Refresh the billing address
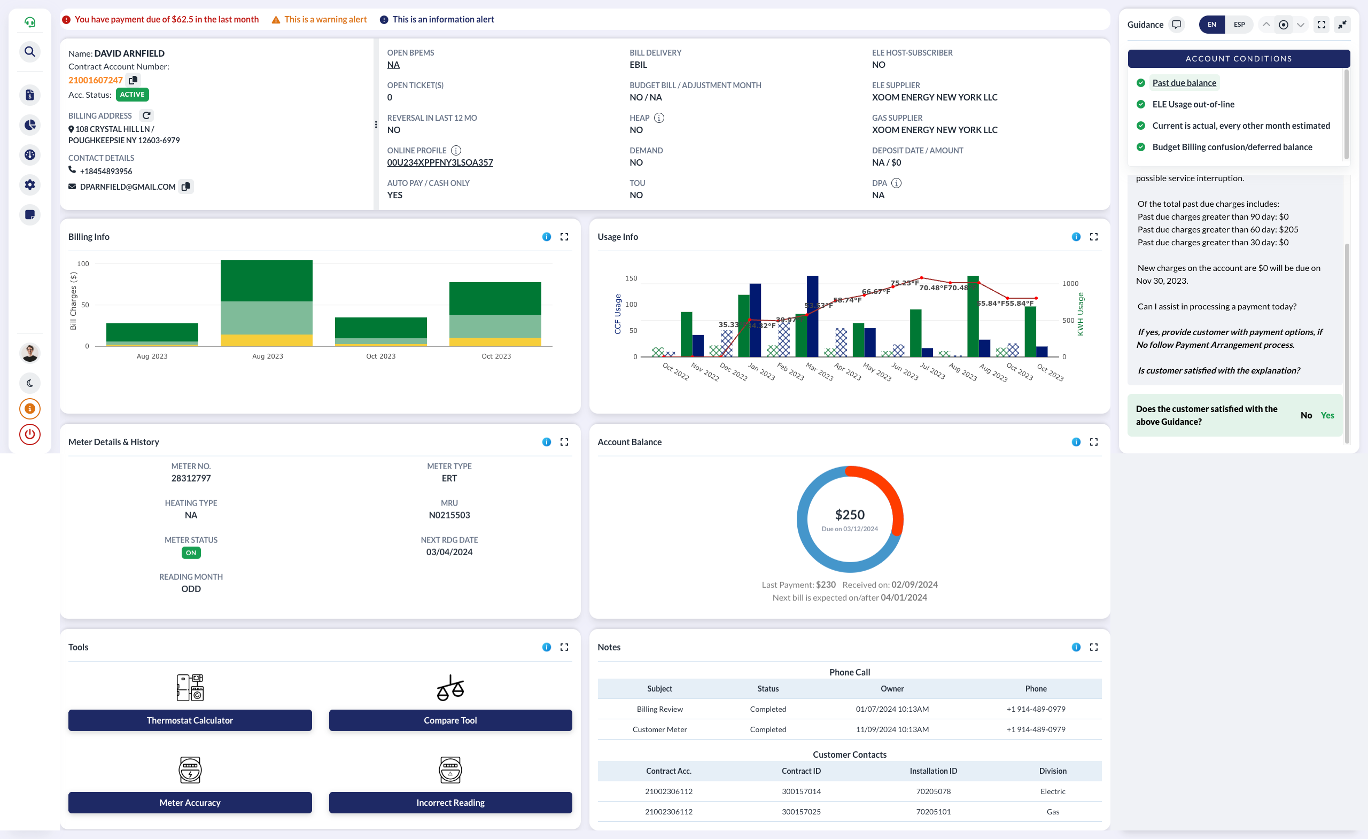Screen dimensions: 1368x839 pos(146,115)
